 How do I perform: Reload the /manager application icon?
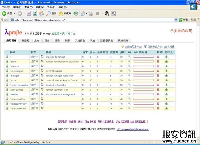42,75
